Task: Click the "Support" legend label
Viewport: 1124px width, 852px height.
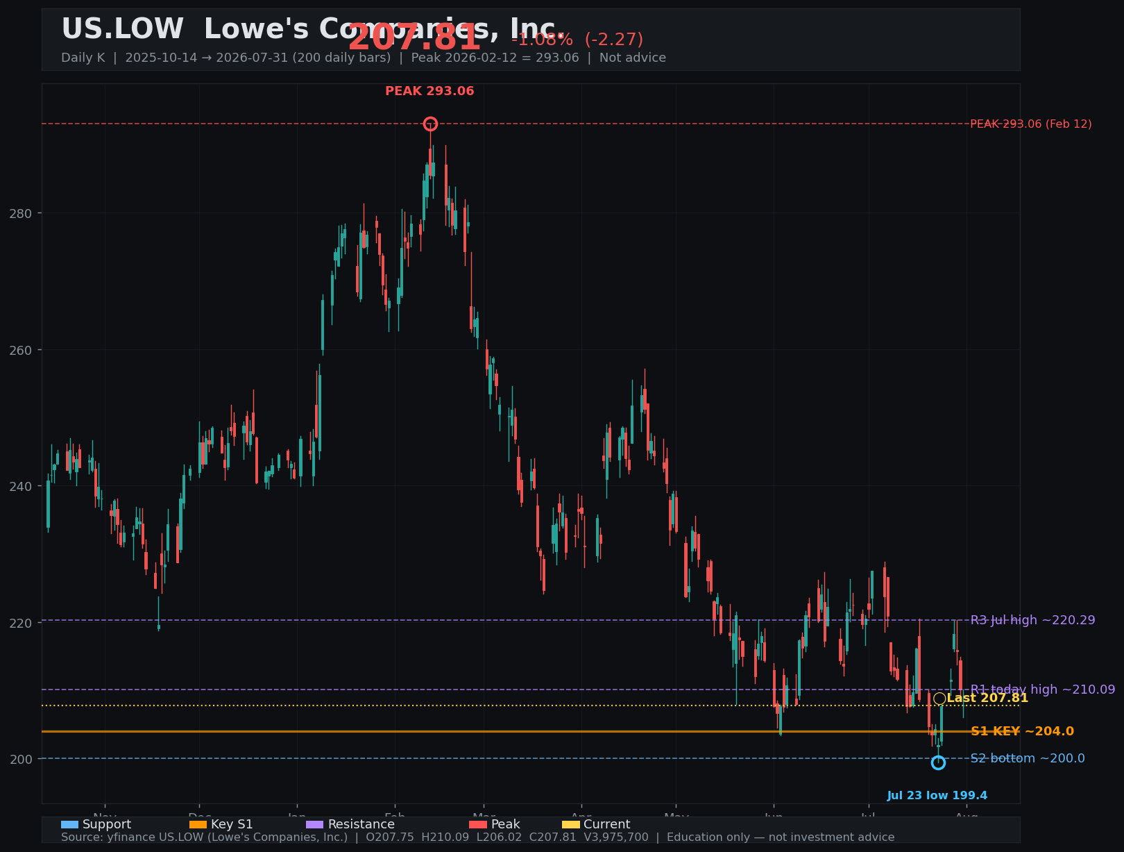Action: click(107, 825)
